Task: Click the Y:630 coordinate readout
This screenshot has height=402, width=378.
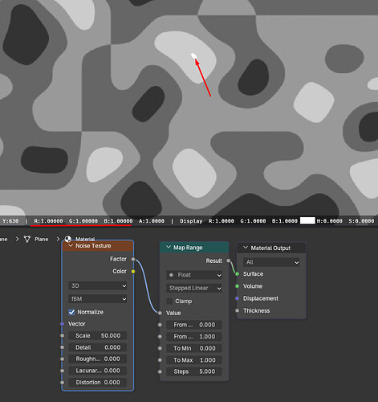Action: pos(10,221)
